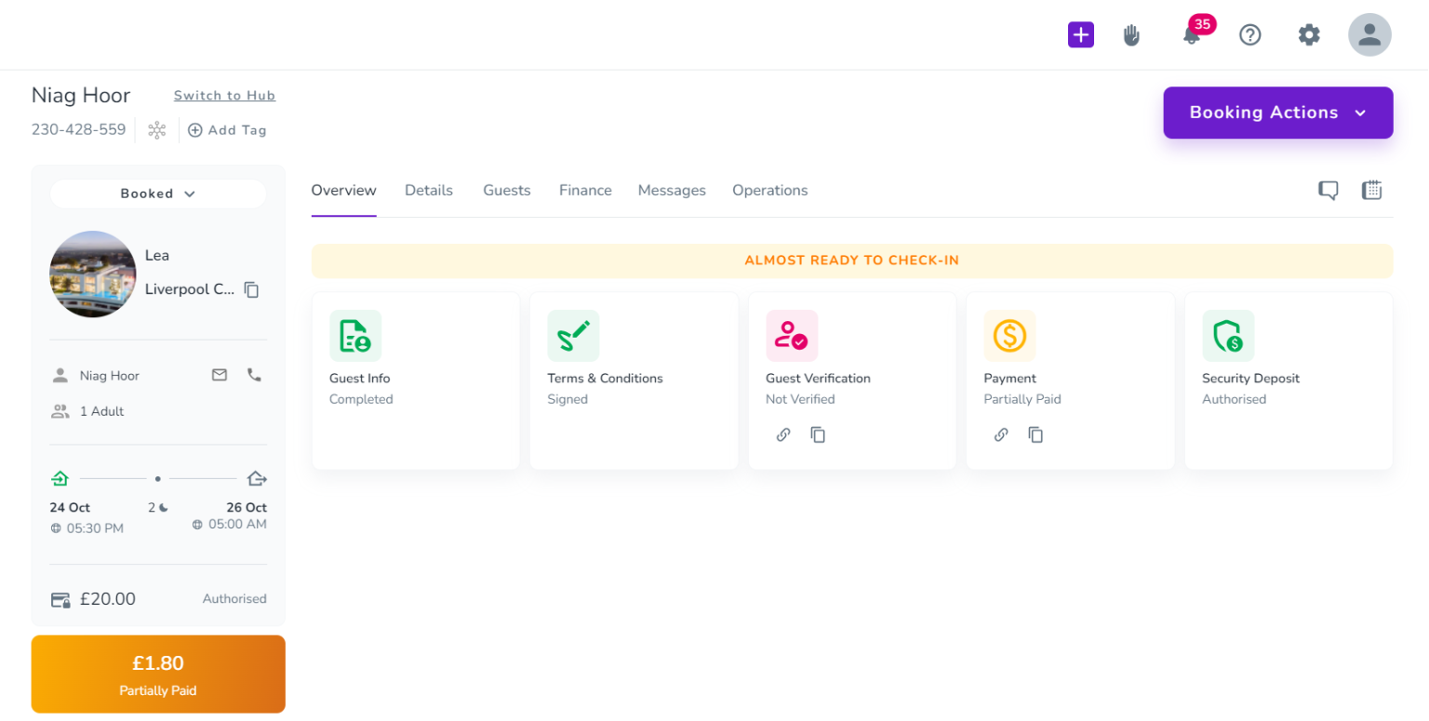Open the create new booking plus icon
Image resolution: width=1429 pixels, height=721 pixels.
coord(1080,34)
